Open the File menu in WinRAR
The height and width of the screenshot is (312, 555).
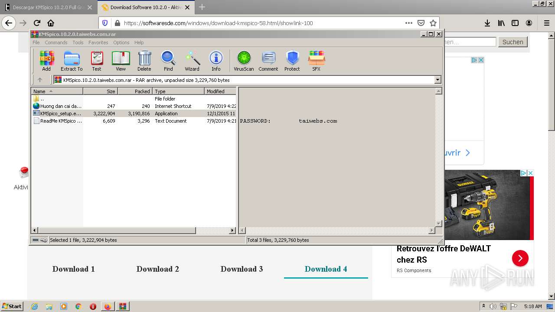(36, 42)
